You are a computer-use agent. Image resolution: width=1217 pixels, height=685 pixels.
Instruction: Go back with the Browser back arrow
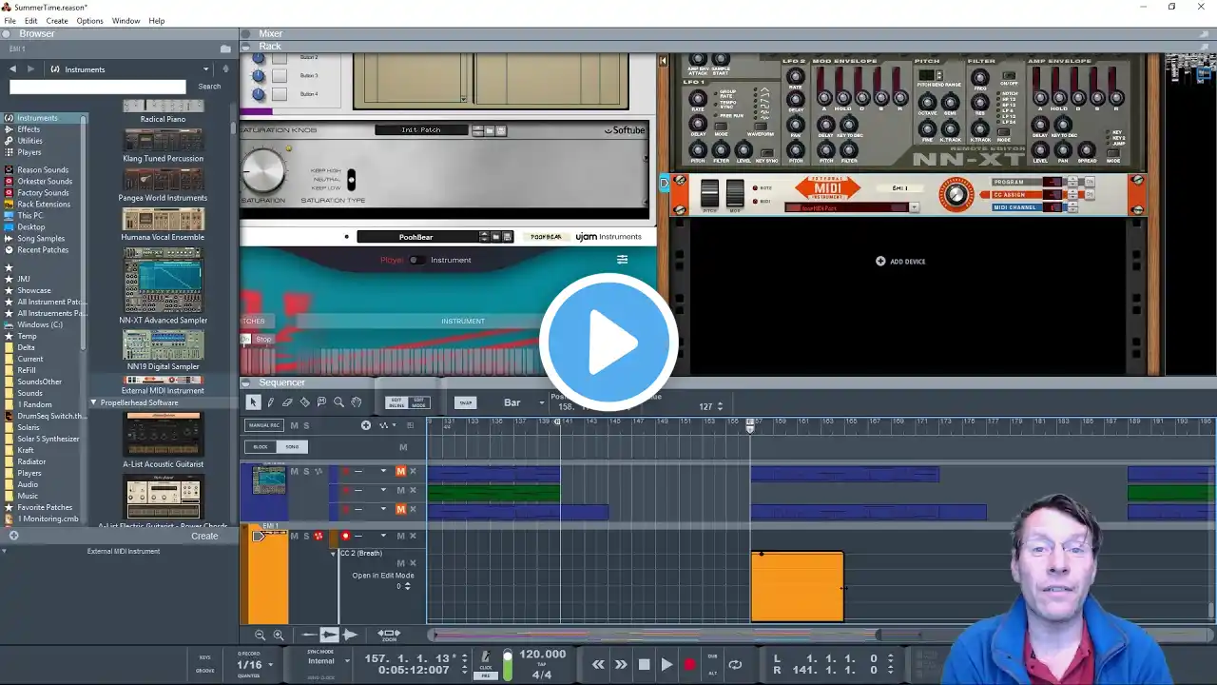(13, 69)
